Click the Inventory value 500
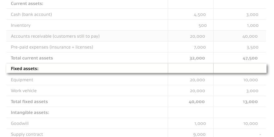274x137 pixels. click(202, 26)
